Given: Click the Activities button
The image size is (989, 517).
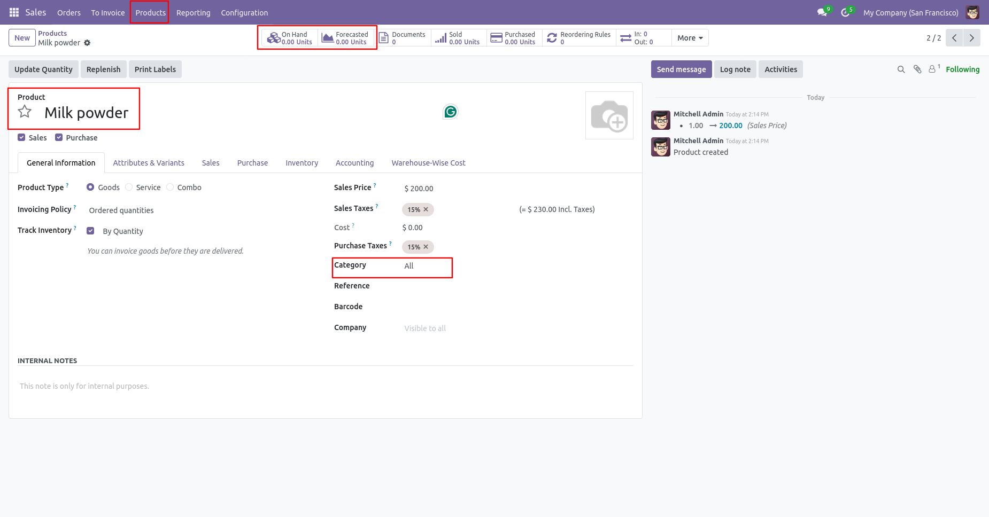Looking at the screenshot, I should (x=781, y=69).
